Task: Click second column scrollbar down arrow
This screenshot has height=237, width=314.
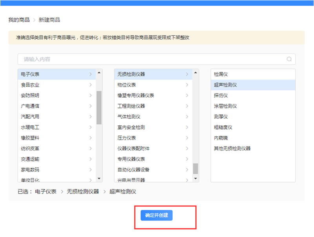Action: point(195,179)
